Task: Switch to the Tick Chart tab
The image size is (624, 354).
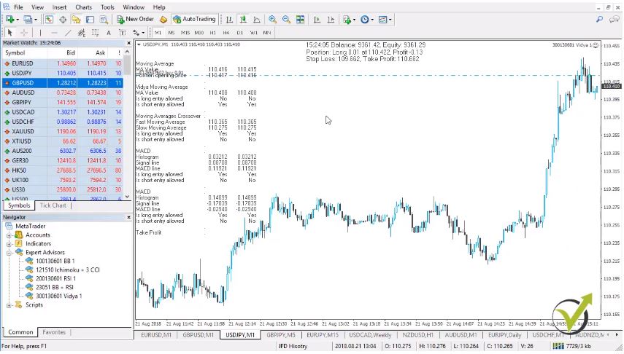Action: (53, 205)
